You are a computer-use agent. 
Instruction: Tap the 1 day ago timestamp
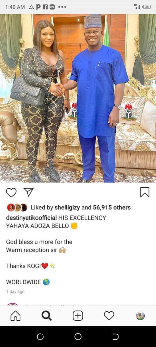click(15, 291)
